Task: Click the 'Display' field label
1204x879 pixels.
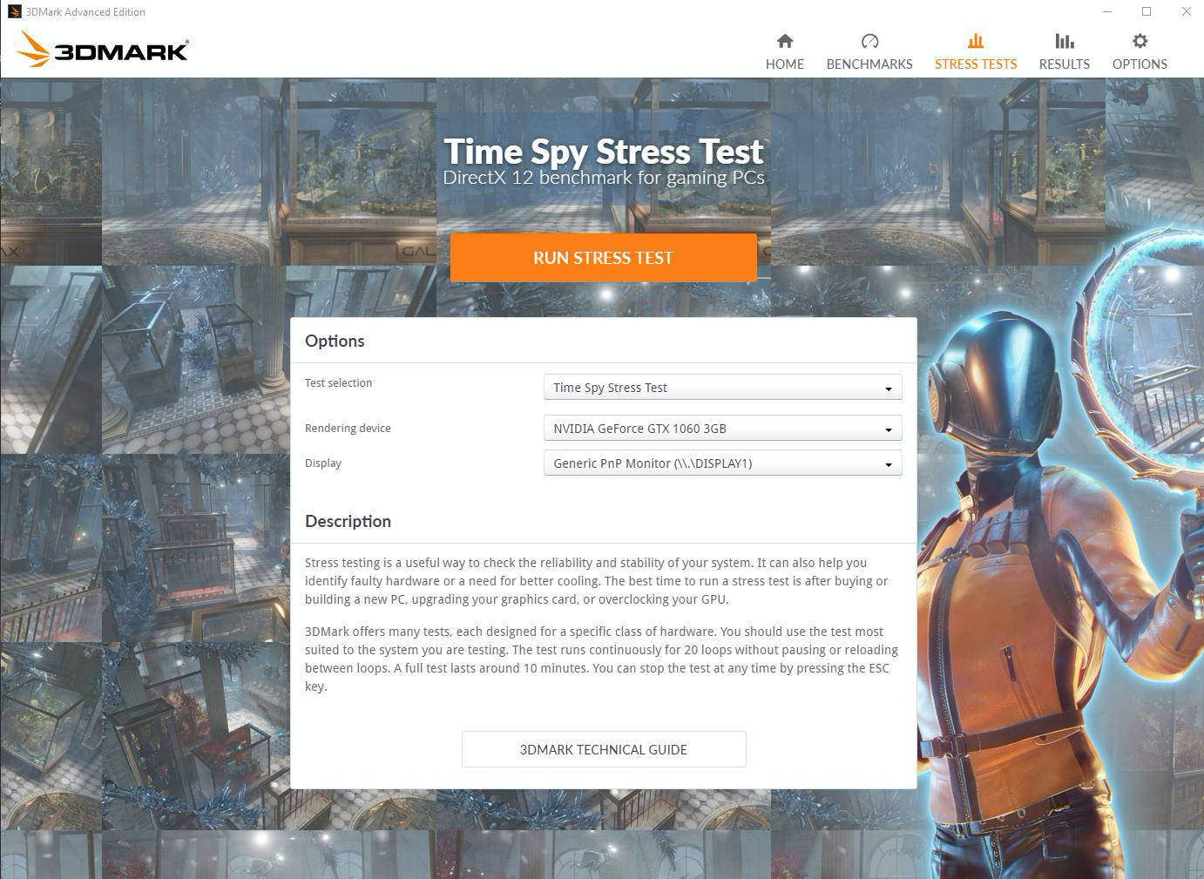Action: [323, 463]
